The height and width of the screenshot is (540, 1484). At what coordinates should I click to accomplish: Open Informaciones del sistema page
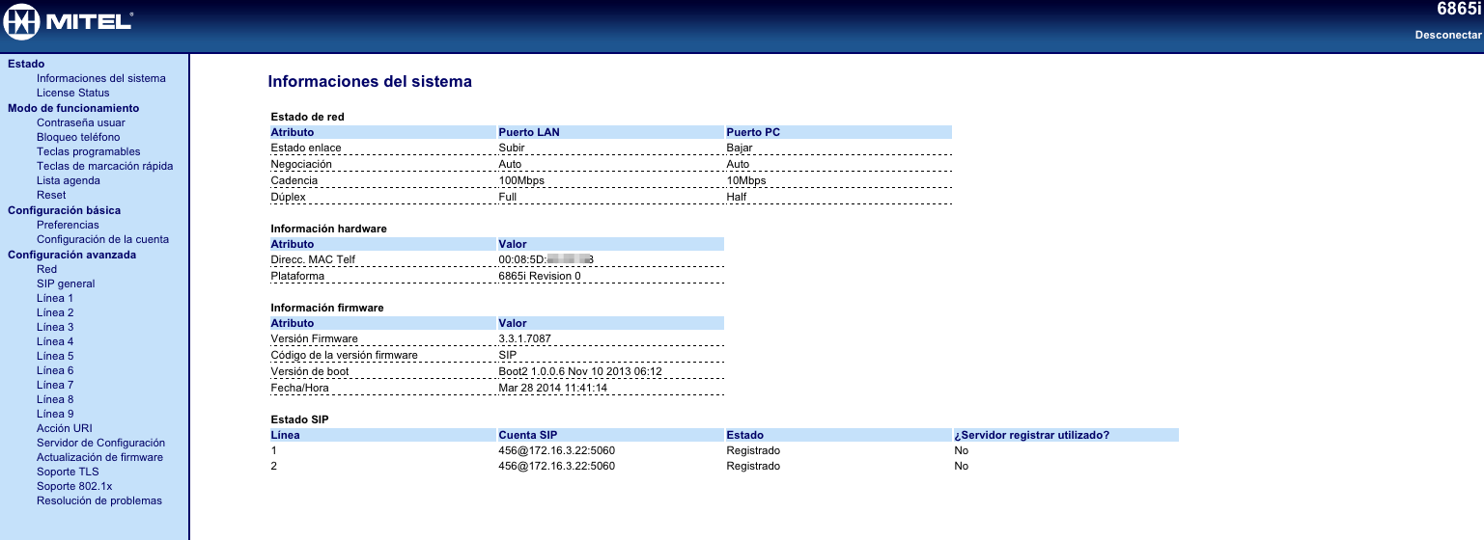(x=100, y=78)
